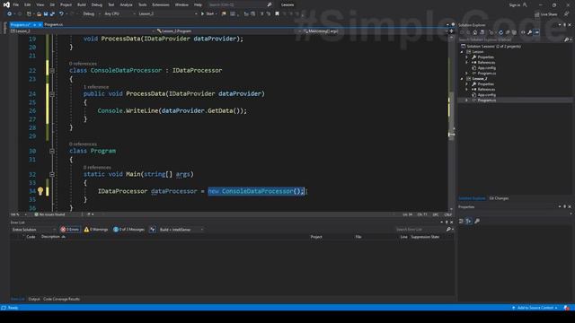Open the Build + IntelliSense dropdown

coord(181,230)
